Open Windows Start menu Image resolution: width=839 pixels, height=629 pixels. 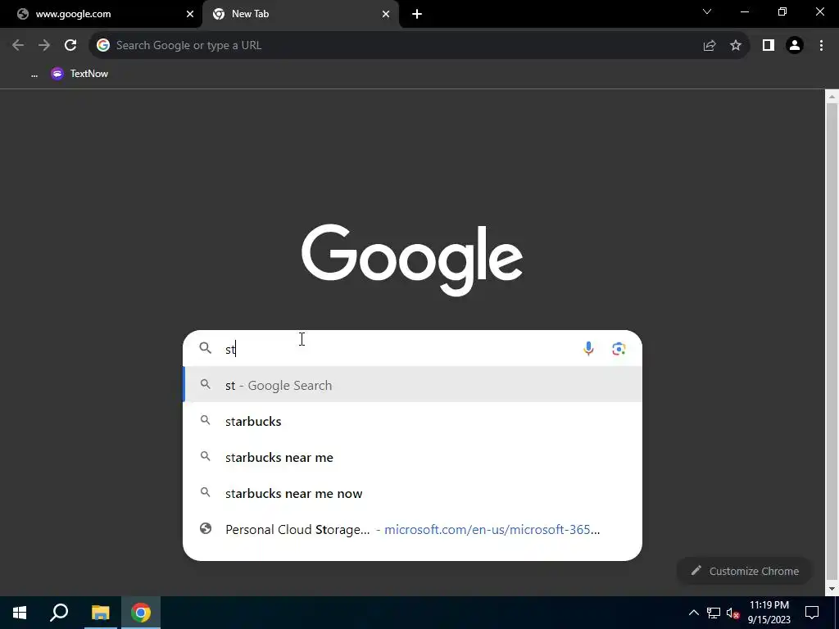click(x=20, y=613)
